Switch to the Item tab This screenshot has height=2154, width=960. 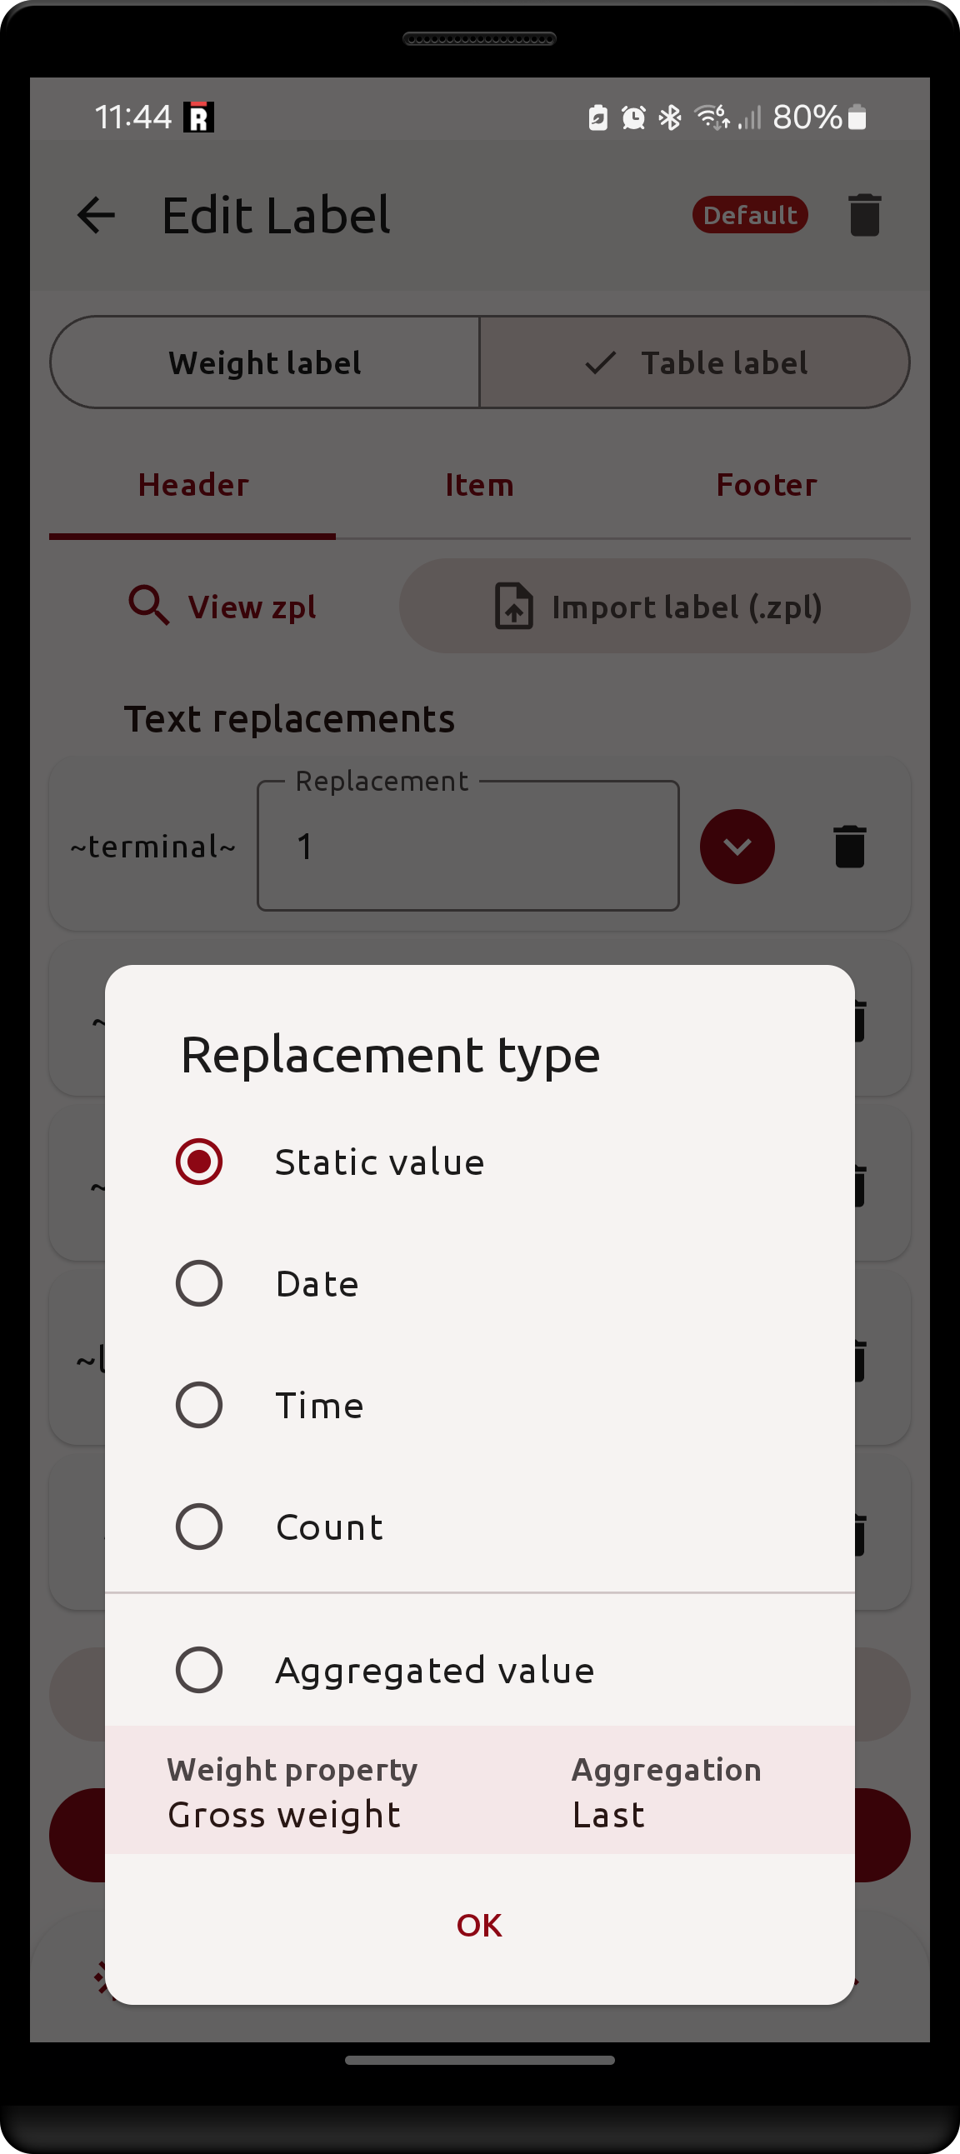coord(479,486)
